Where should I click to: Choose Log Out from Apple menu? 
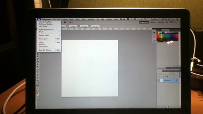pos(49,50)
